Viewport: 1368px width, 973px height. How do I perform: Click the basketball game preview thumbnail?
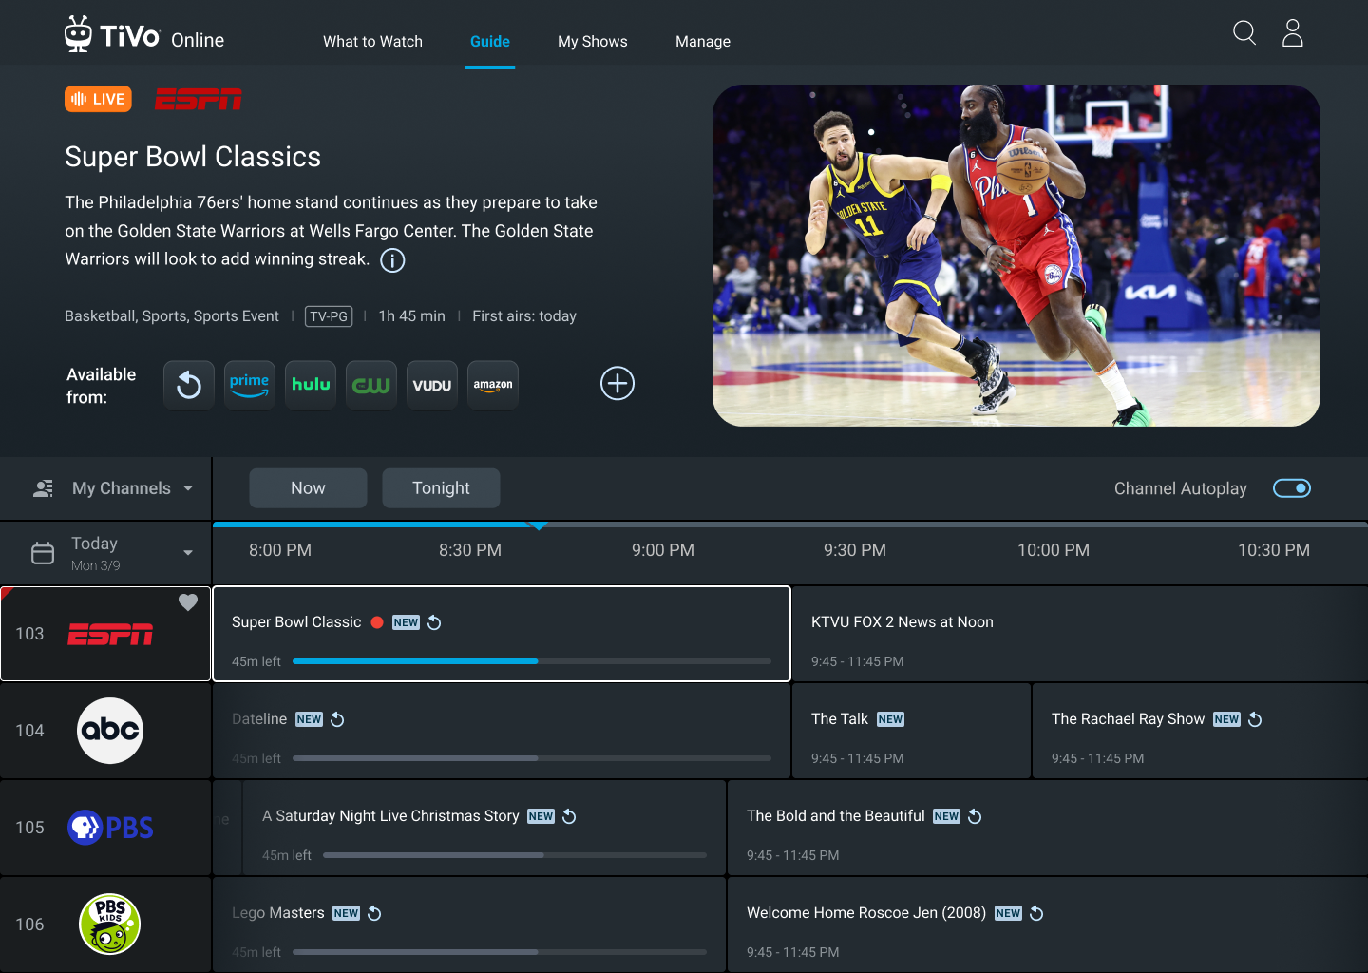tap(1016, 256)
